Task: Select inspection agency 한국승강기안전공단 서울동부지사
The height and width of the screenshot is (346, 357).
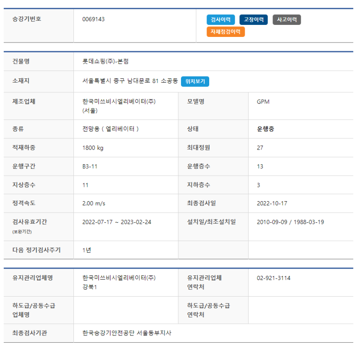Action: pyautogui.click(x=127, y=333)
